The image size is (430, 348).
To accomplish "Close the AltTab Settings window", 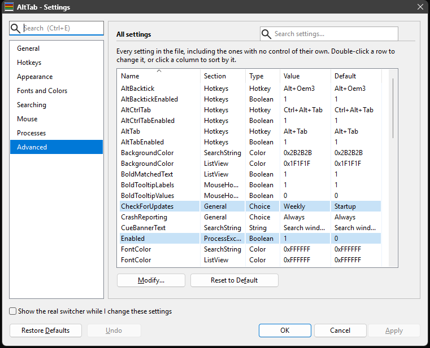I will [x=420, y=7].
